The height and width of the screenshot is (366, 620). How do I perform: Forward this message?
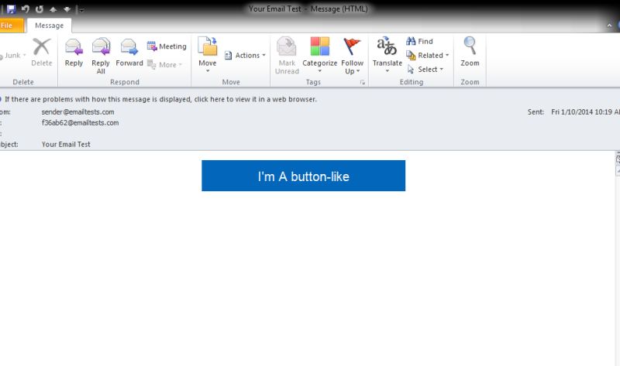[x=129, y=52]
